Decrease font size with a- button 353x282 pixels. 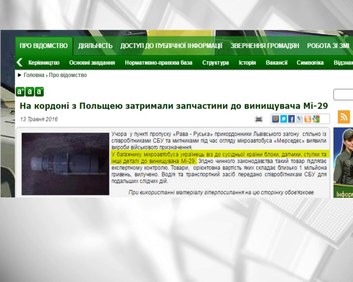click(x=39, y=92)
